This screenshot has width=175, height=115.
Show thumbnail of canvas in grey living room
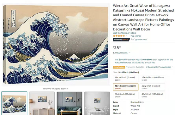69,103
